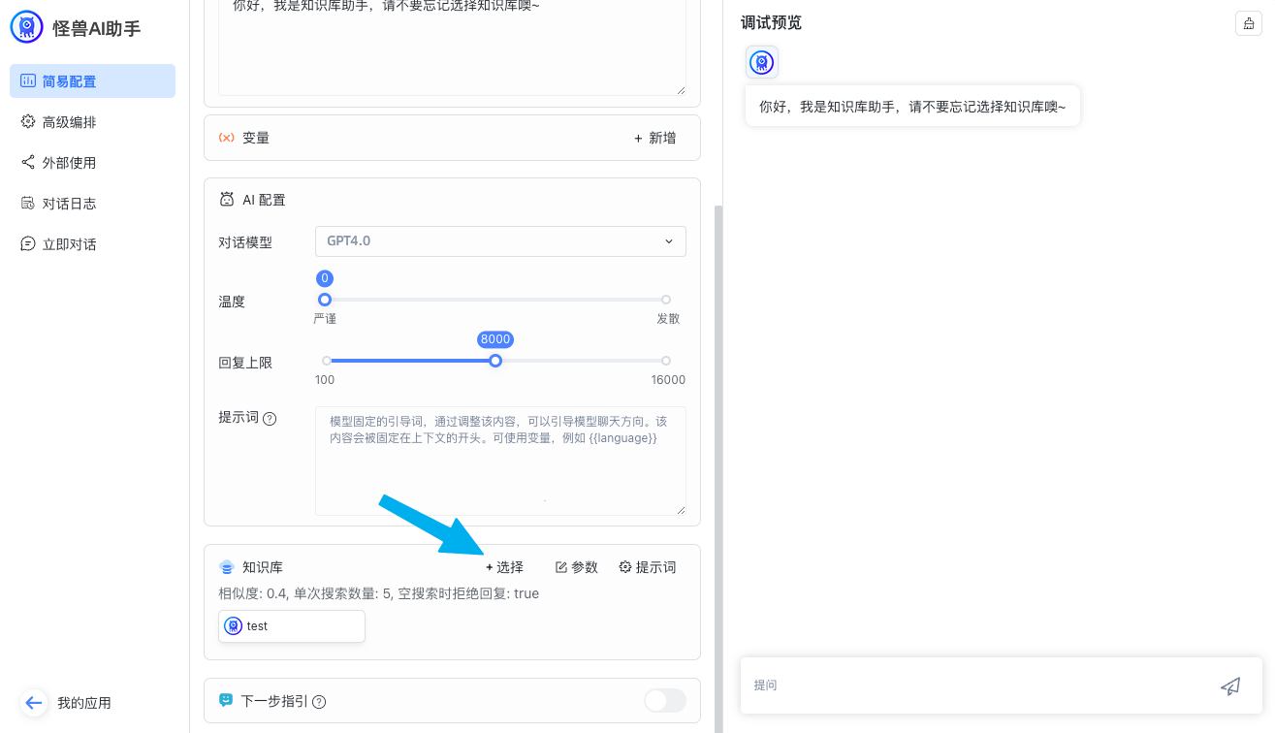This screenshot has height=733, width=1275.
Task: Click the 知识库 database icon
Action: tap(227, 567)
